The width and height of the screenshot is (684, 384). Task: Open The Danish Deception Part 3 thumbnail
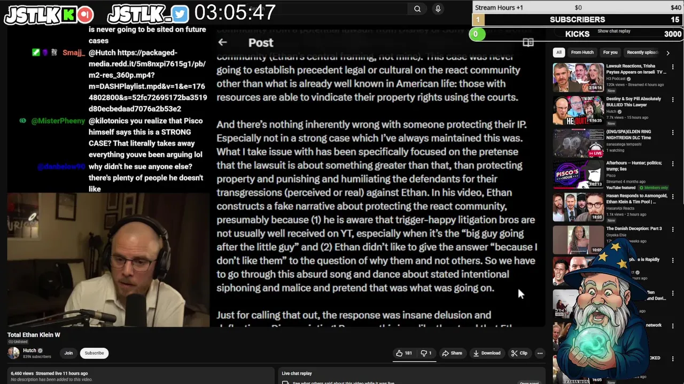tap(578, 239)
